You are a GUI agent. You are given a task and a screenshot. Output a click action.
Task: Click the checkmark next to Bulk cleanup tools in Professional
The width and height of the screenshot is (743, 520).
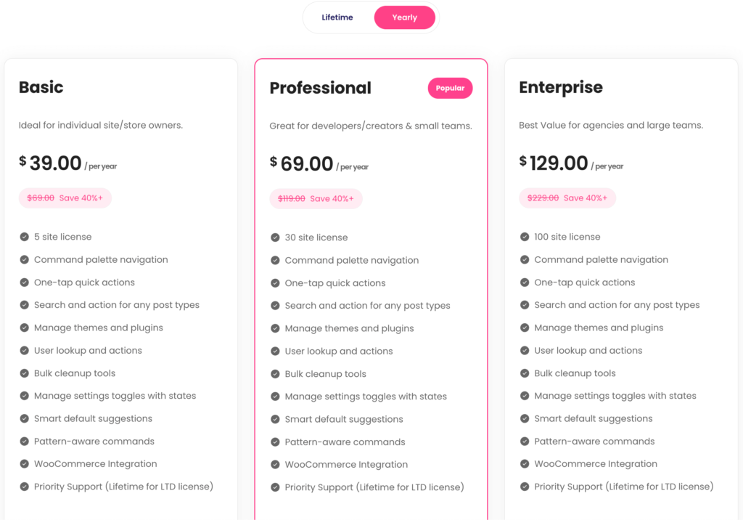pyautogui.click(x=275, y=374)
